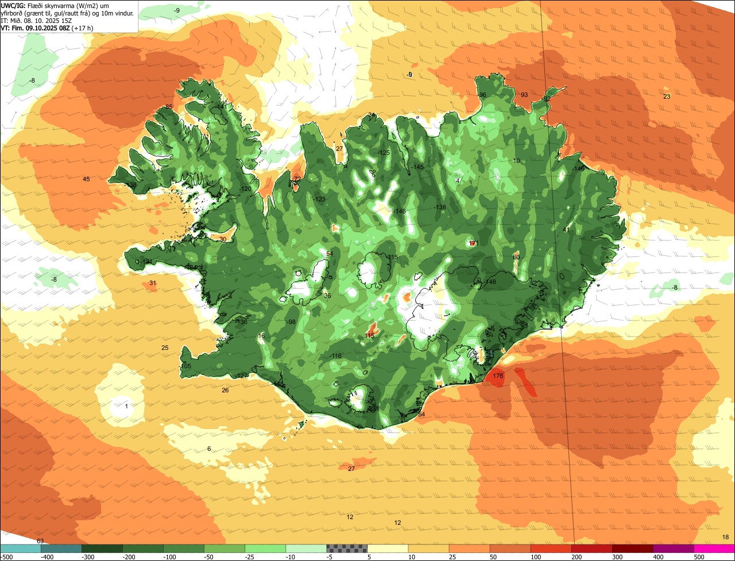Viewport: 735px width, 561px height.
Task: Click the -148 value north of the glacier
Action: (x=490, y=282)
